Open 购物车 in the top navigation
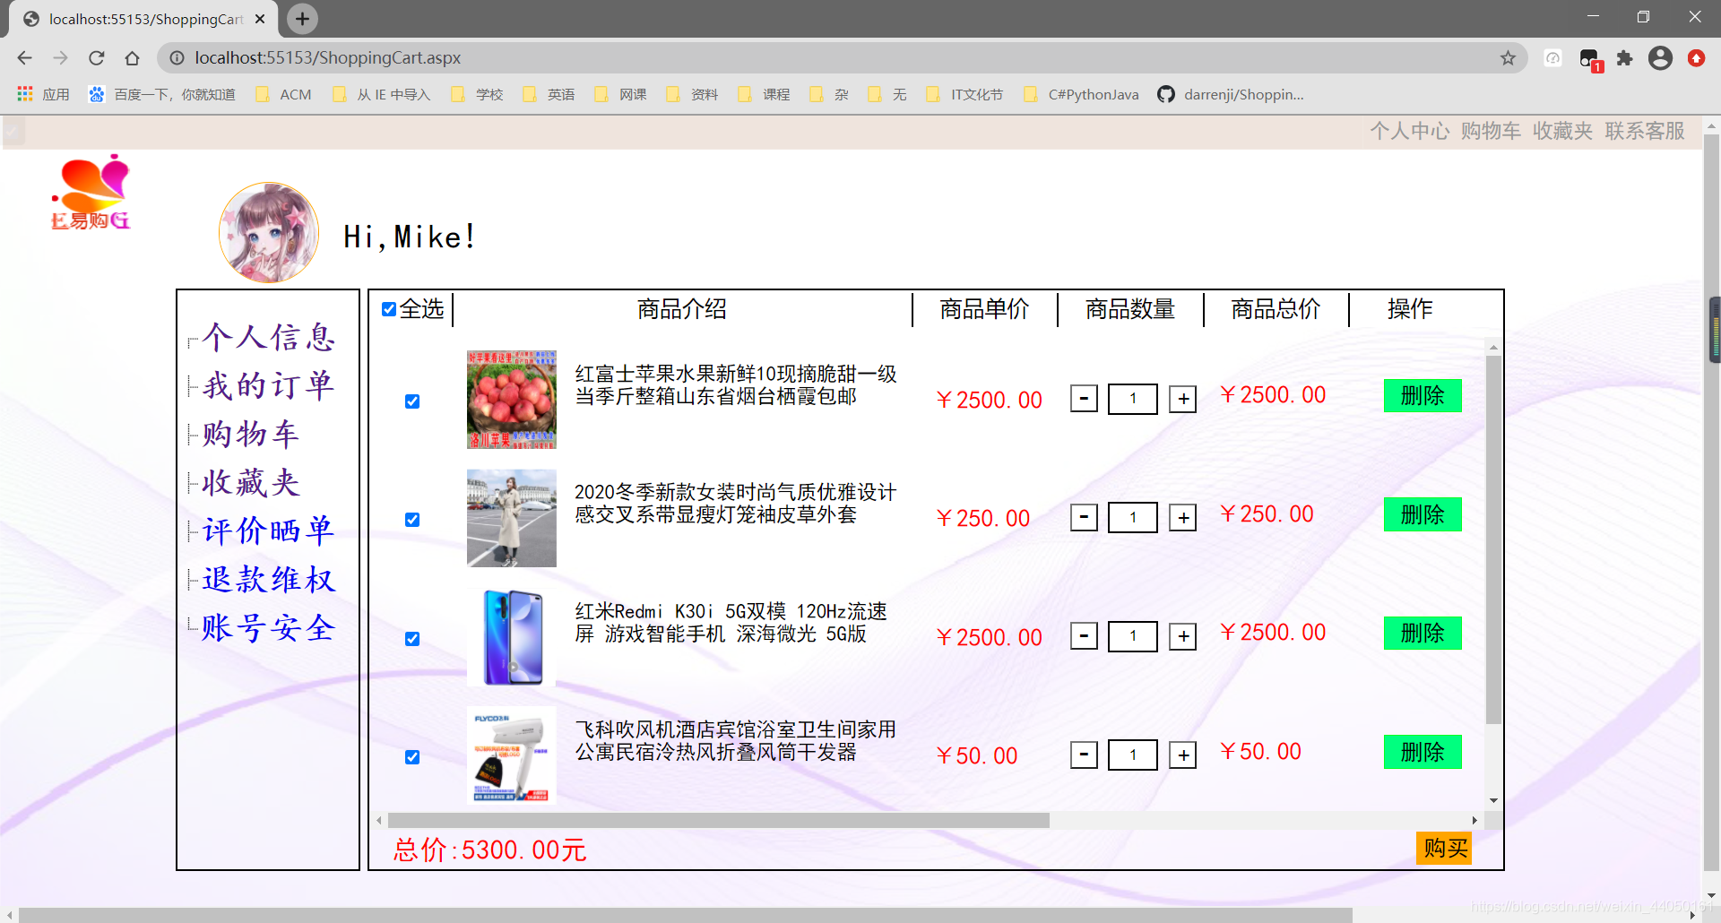1721x923 pixels. coord(1491,131)
